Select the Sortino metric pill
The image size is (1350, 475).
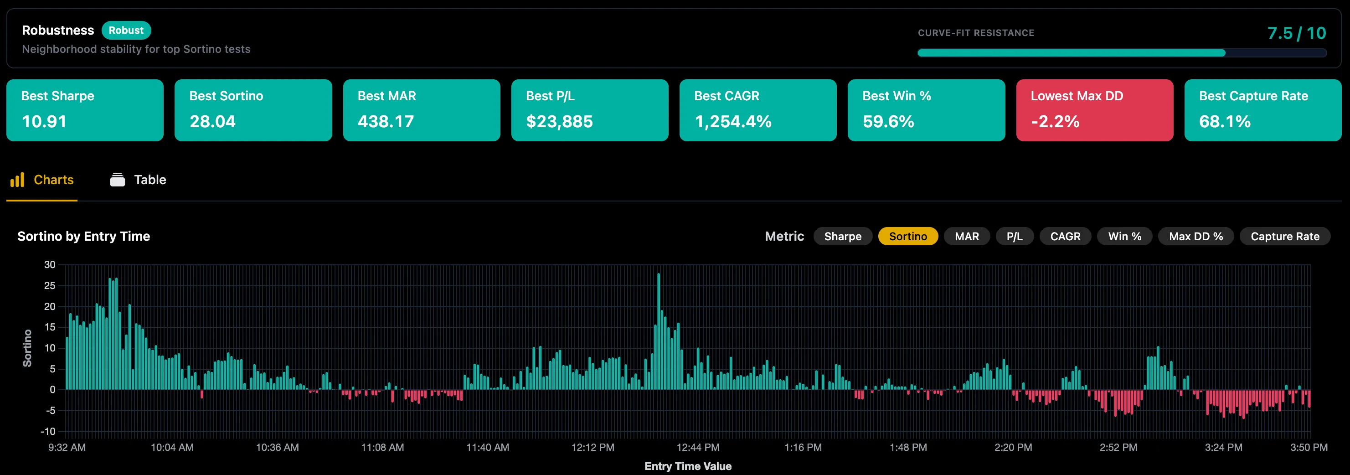(x=908, y=237)
